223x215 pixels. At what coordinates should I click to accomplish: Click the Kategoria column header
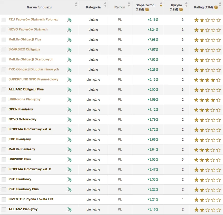[93, 7]
